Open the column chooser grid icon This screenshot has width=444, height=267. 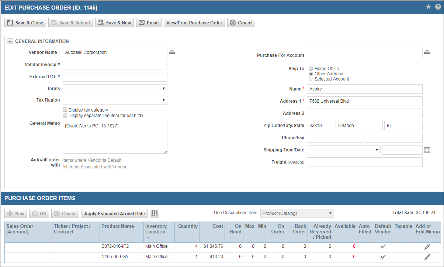[155, 213]
